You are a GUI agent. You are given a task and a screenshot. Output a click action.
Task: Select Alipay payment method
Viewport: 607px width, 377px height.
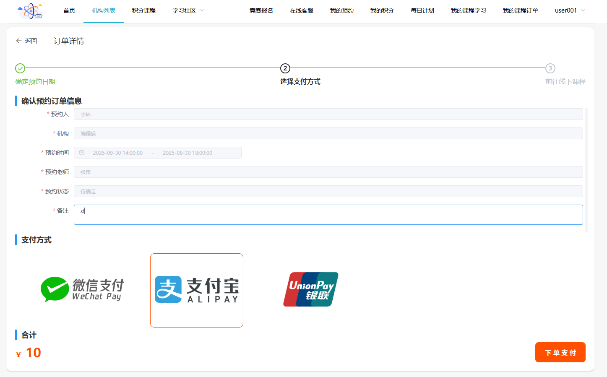[197, 290]
